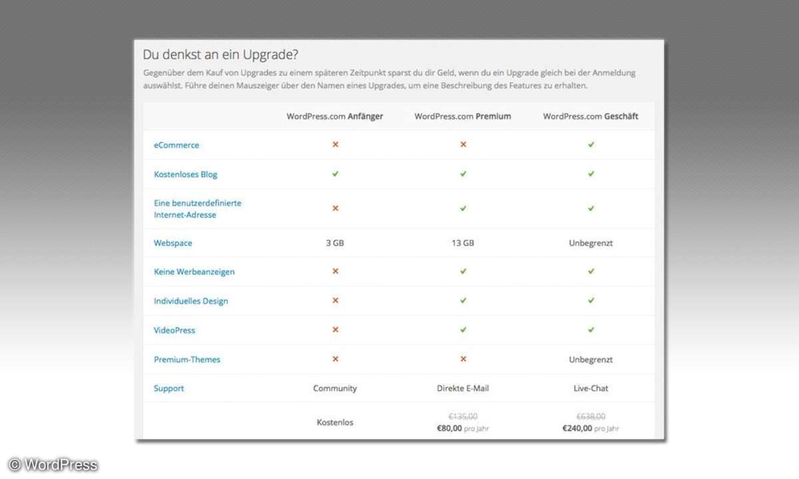Pick Keine Werbeanzeigen checkmark in Geschäft column
This screenshot has width=799, height=479.
click(591, 271)
